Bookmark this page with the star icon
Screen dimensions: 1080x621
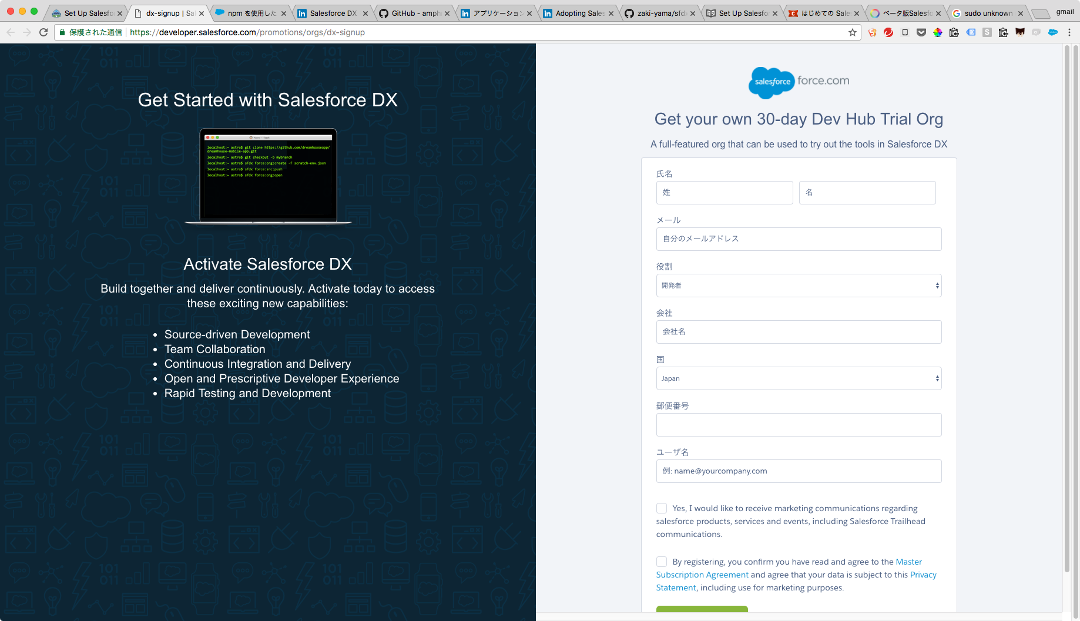pyautogui.click(x=853, y=32)
